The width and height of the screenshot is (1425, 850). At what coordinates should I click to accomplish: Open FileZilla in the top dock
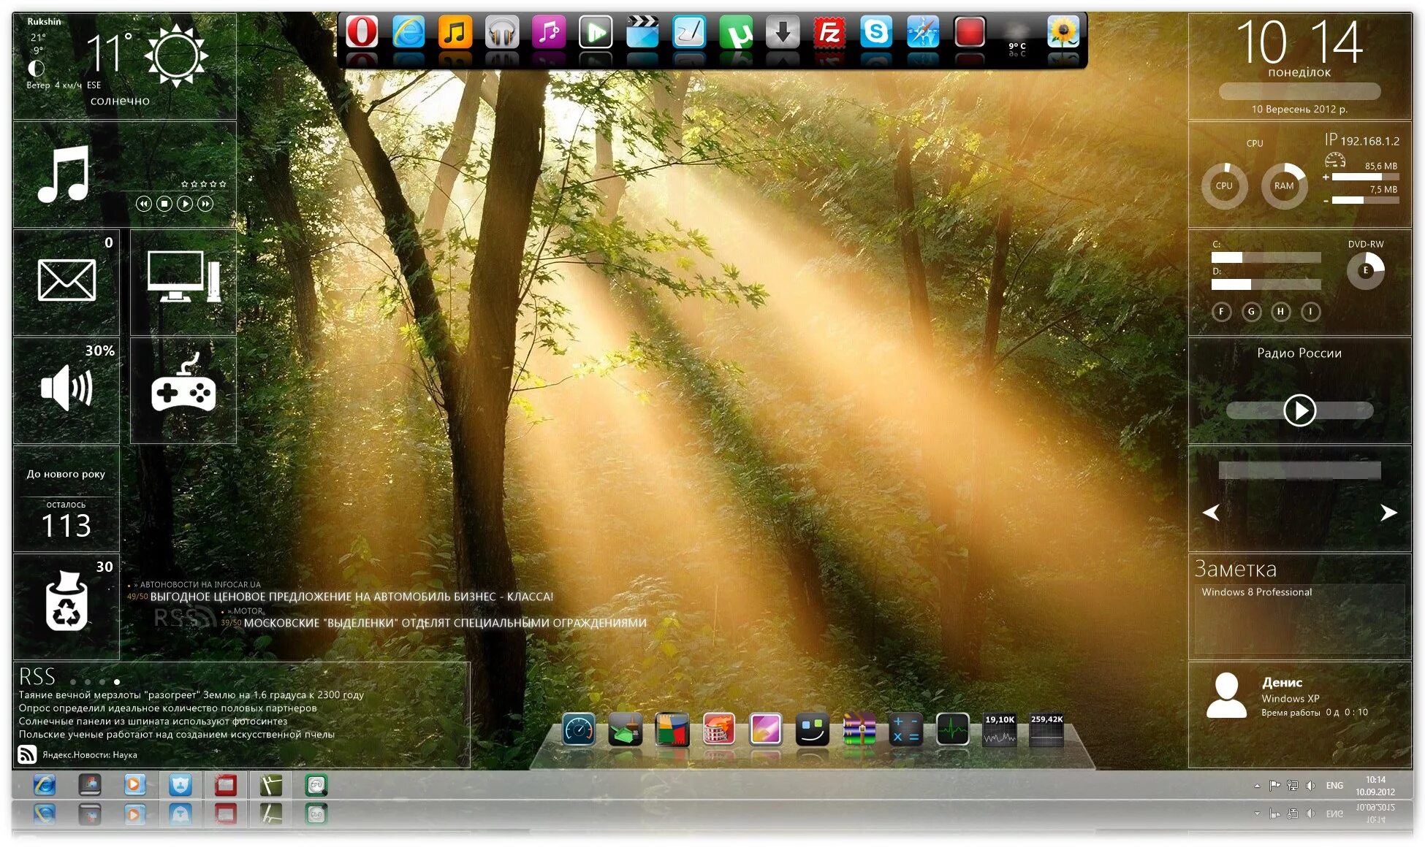(x=829, y=32)
